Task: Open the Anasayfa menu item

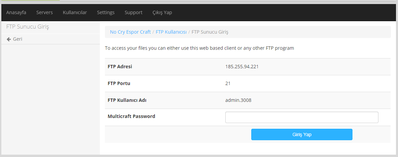Action: click(x=16, y=12)
